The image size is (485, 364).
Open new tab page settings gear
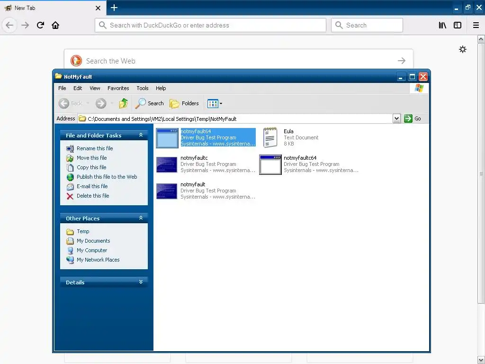462,49
